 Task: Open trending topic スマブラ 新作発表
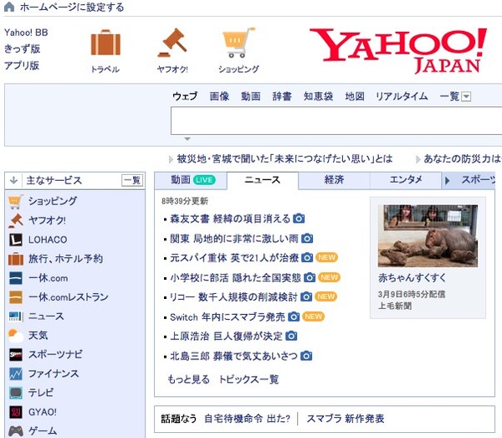click(346, 419)
